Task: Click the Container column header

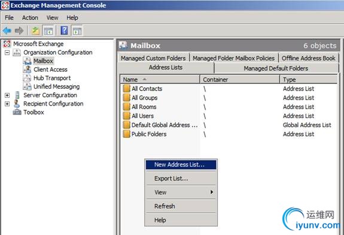Action: [240, 79]
